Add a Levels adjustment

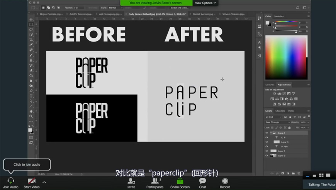point(279,93)
